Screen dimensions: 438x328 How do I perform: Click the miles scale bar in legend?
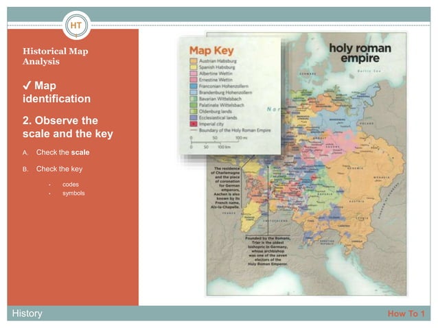(214, 142)
